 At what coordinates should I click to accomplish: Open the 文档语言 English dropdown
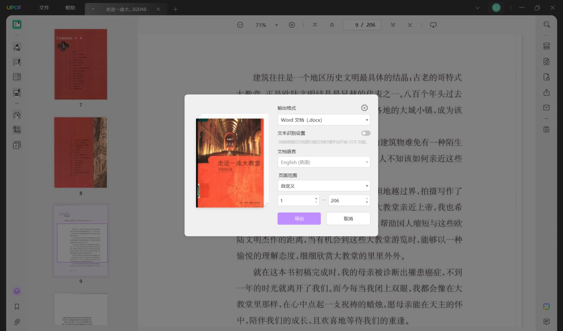(324, 162)
